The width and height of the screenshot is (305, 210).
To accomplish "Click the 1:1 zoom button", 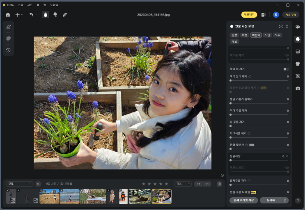I will point(207,184).
